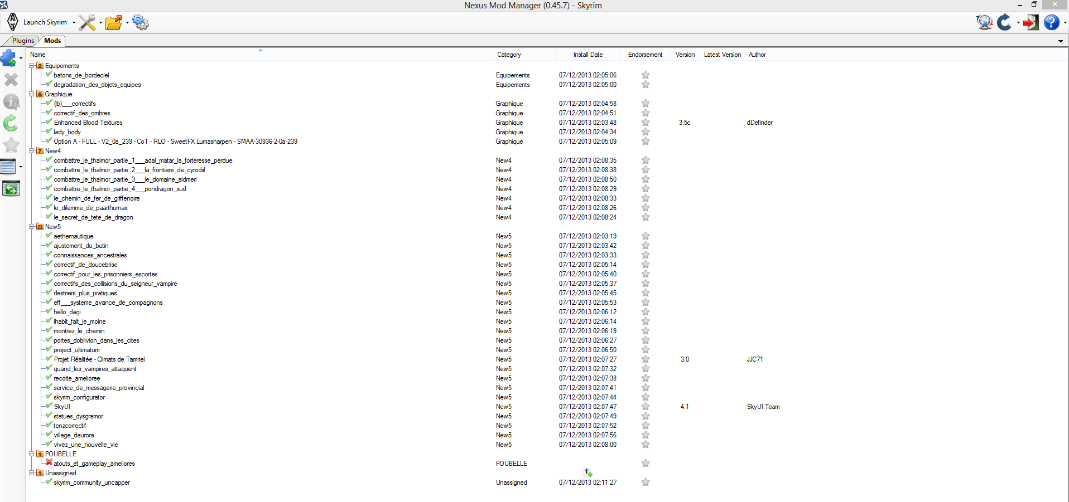Click the dDefinder author cell

(759, 123)
